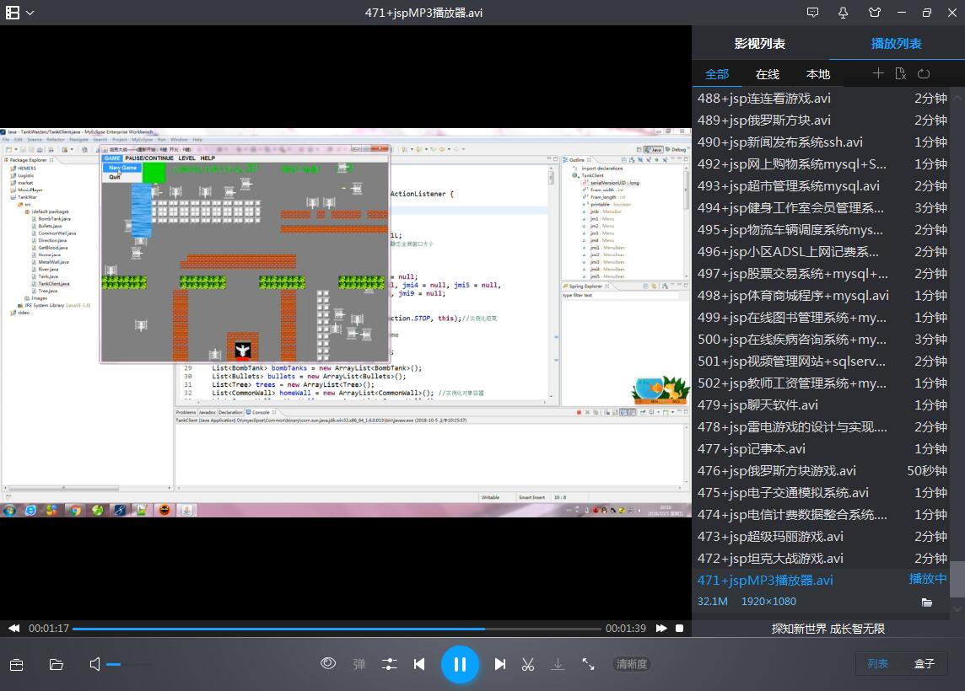Screen dimensions: 965x691
Task: Select the 472+jsp坦克大战游戏.avi entry
Action: 822,559
